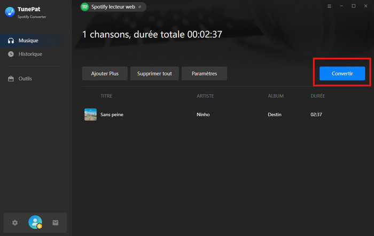The height and width of the screenshot is (236, 374).
Task: Click the clock icon beside Historique
Action: (11, 54)
